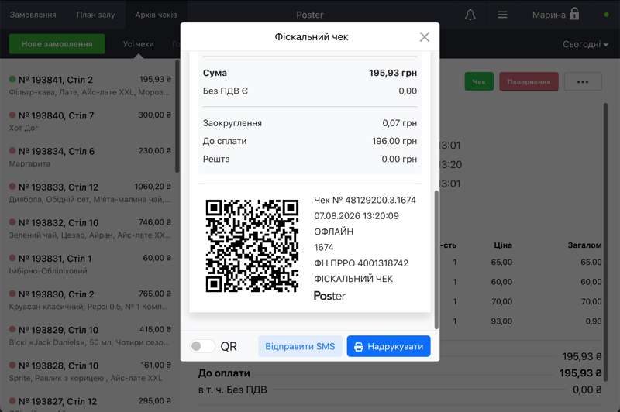Select order № 193840, Стіл 7

pos(90,122)
